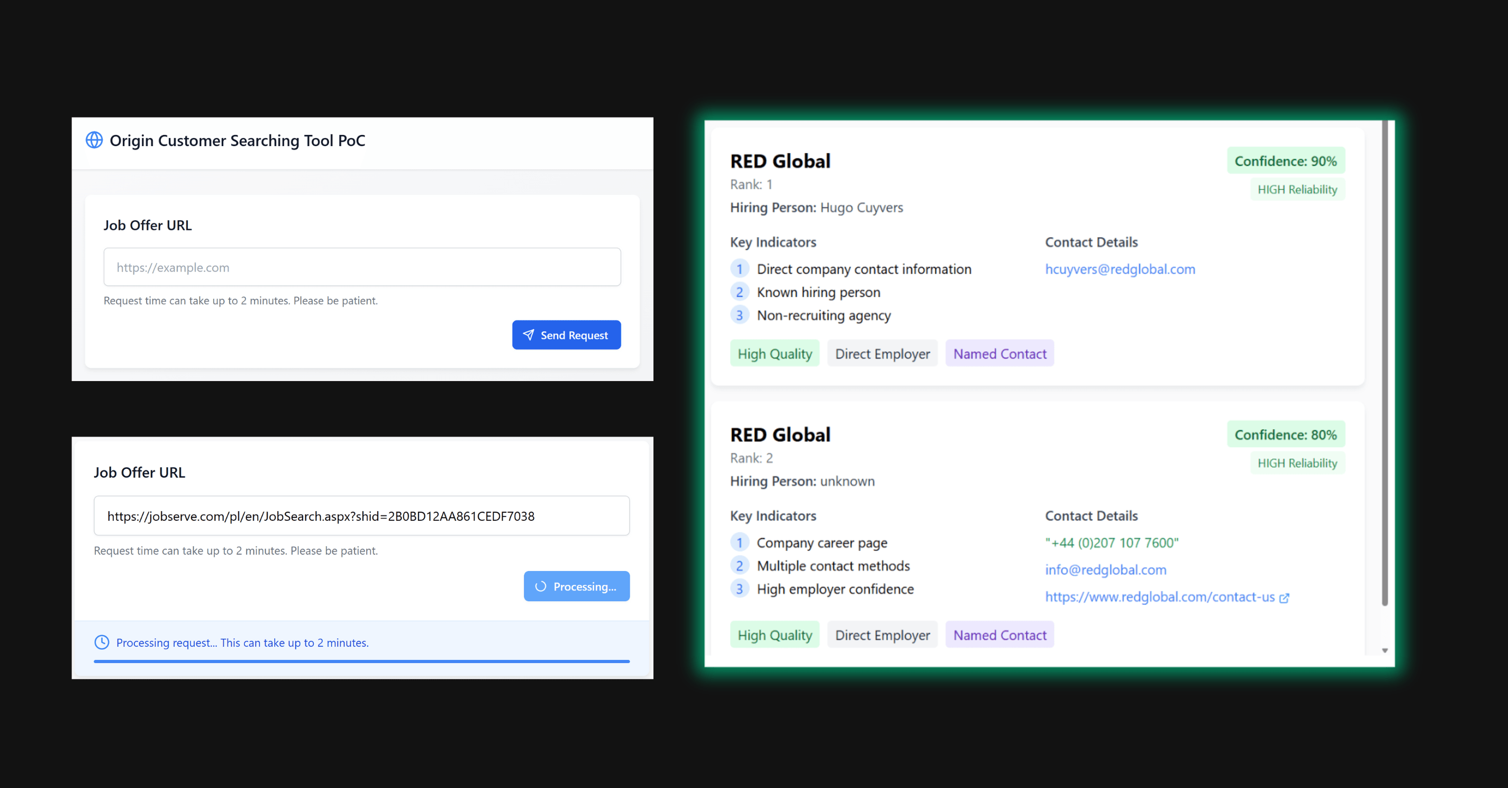Click Named Contact tag on Rank 1 card

(1000, 354)
